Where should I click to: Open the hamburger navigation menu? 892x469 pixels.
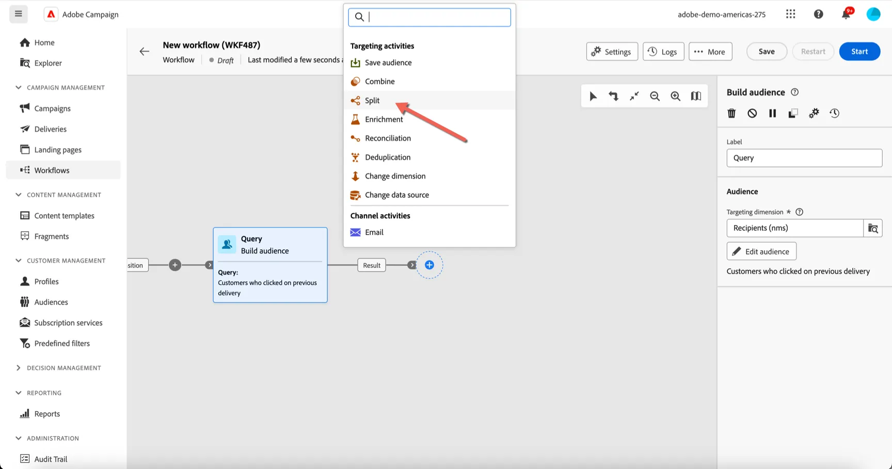point(19,14)
